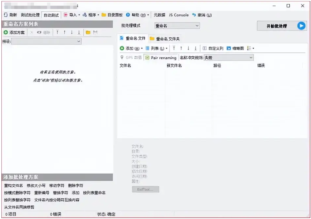Viewport: 311px width, 219px height.
Task: Toggle the 自动测试 auto test button
Action: [x=51, y=15]
